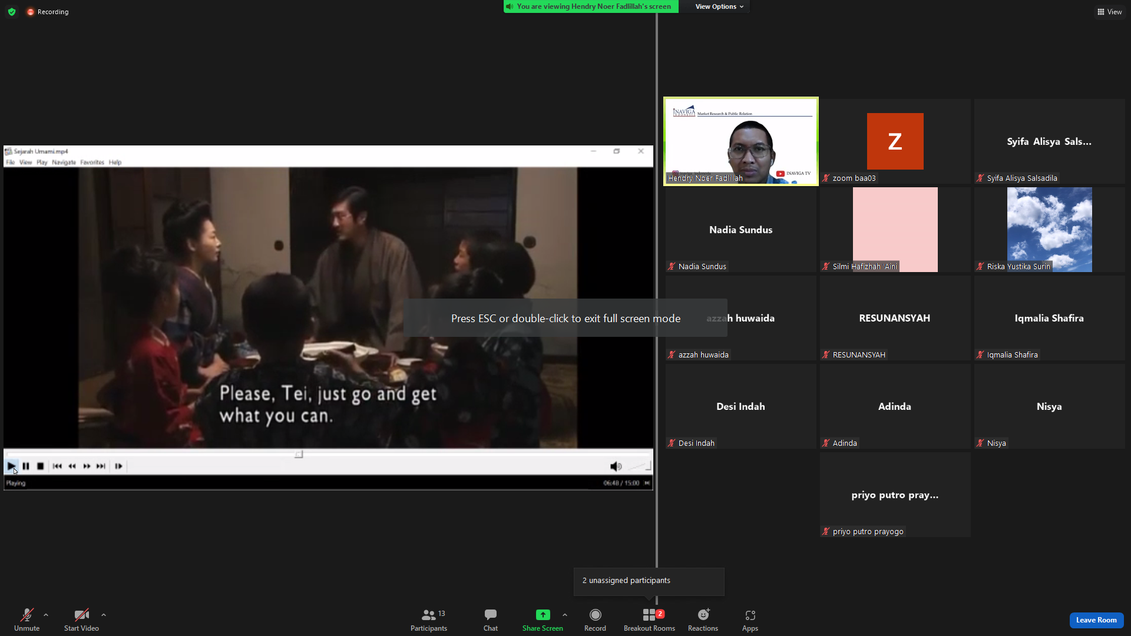
Task: Open the Chat panel
Action: [491, 620]
